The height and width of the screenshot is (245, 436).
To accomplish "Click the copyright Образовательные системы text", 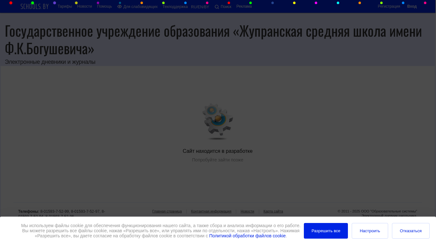I will (x=377, y=211).
